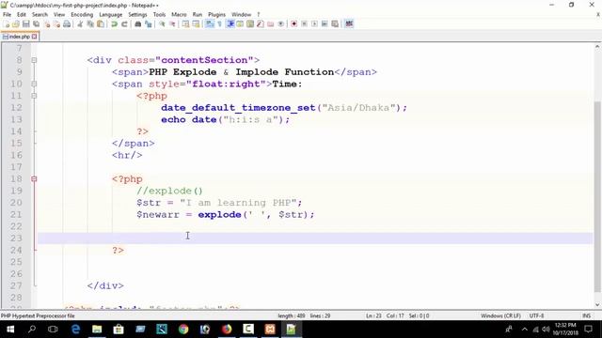Open the Language menu
The height and width of the screenshot is (338, 602).
111,15
